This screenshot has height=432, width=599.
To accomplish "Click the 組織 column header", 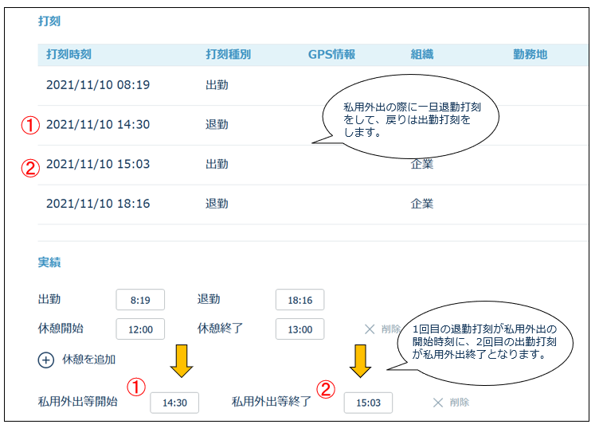I will coord(421,54).
